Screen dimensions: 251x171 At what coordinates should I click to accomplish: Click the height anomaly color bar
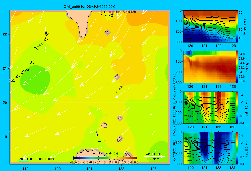[105, 158]
